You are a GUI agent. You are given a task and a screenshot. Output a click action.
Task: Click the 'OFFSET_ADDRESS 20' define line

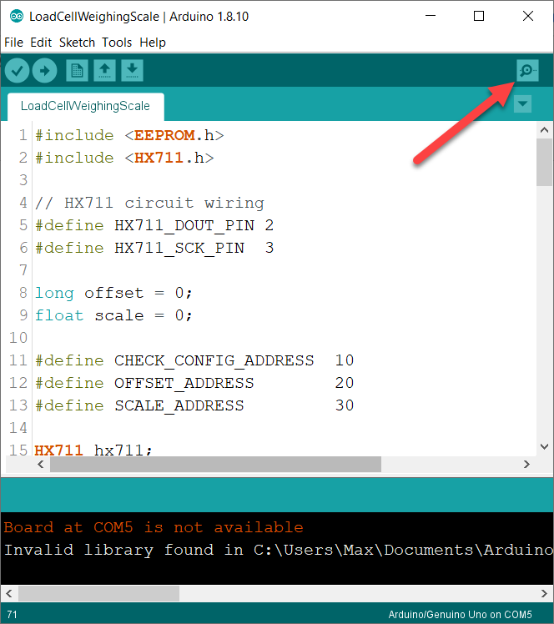(194, 383)
